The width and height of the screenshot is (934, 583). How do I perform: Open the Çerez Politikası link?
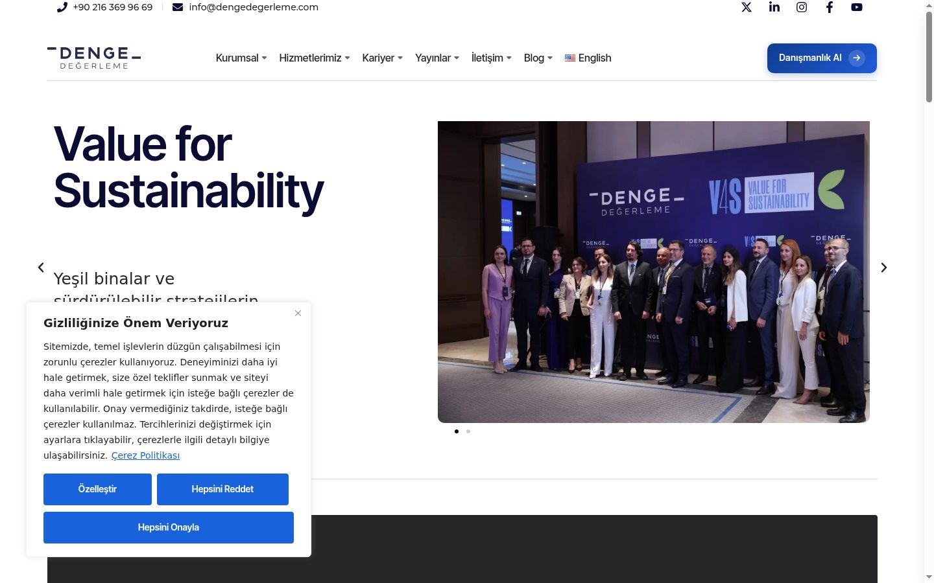click(145, 455)
